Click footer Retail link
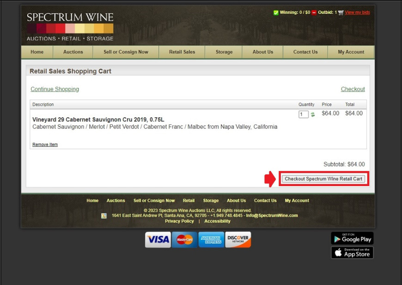The width and height of the screenshot is (402, 285). pyautogui.click(x=189, y=200)
